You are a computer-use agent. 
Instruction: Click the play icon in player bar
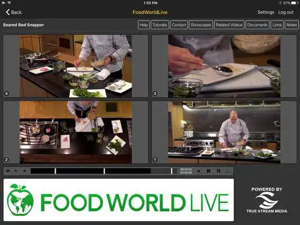[x=16, y=171]
